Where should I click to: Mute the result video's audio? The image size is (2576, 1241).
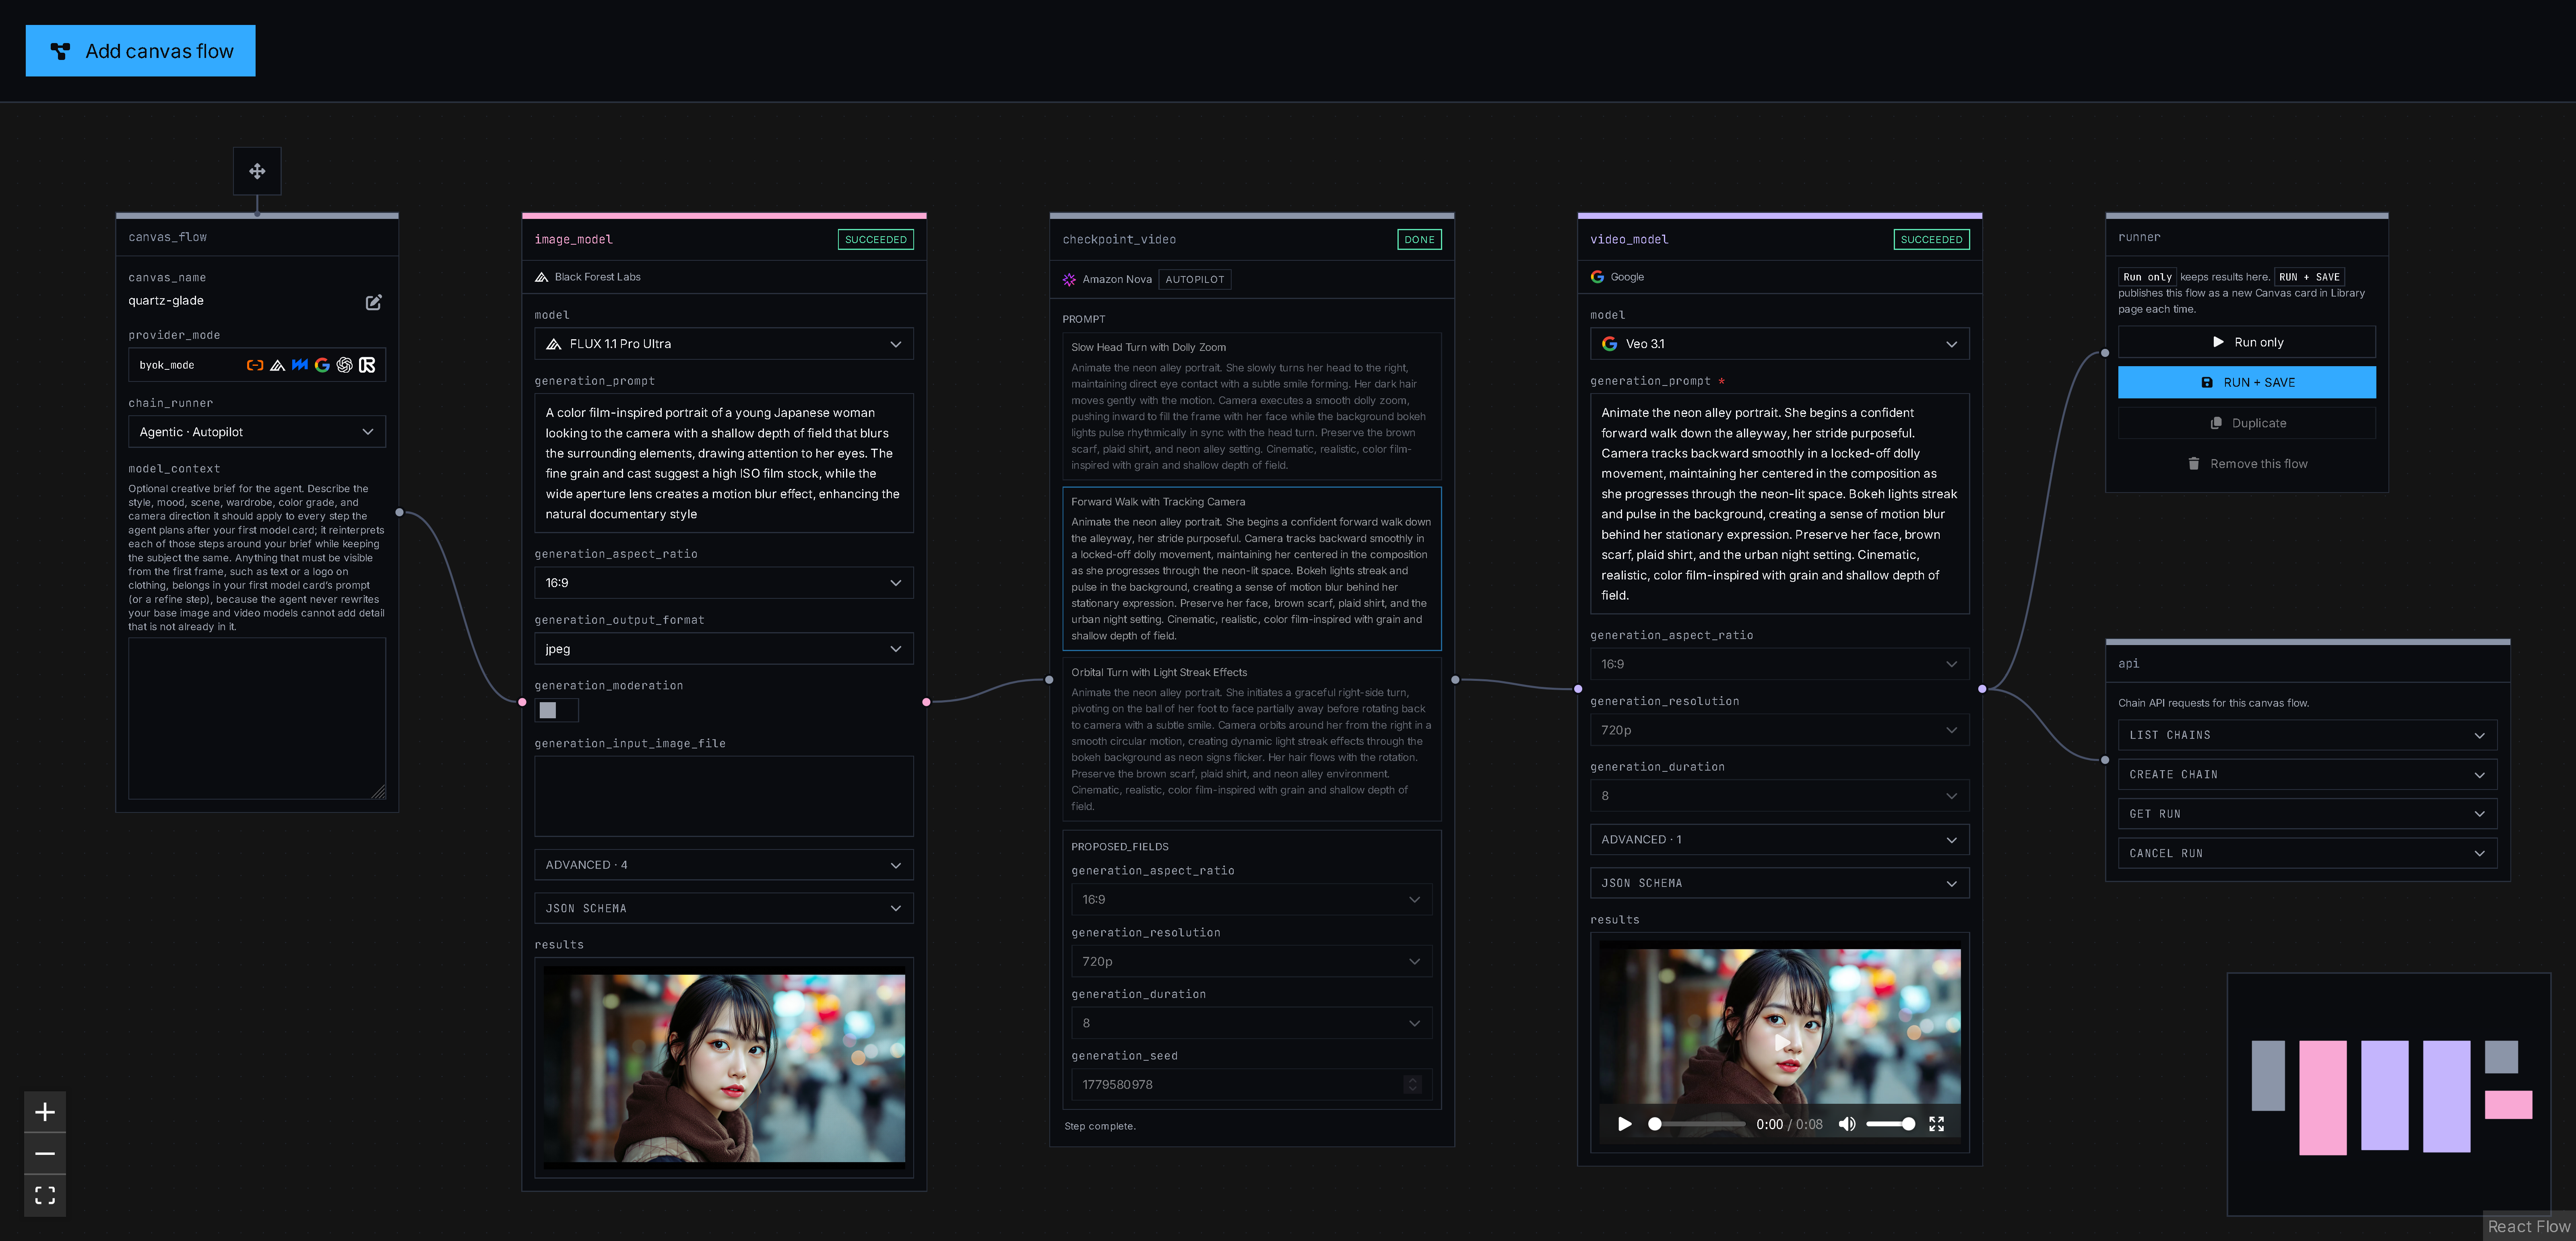point(1847,1124)
